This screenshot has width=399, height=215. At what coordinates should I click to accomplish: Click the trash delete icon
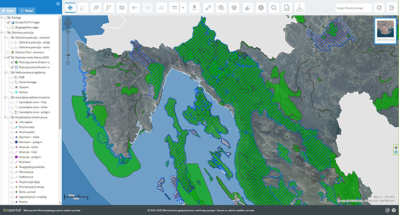click(x=194, y=7)
